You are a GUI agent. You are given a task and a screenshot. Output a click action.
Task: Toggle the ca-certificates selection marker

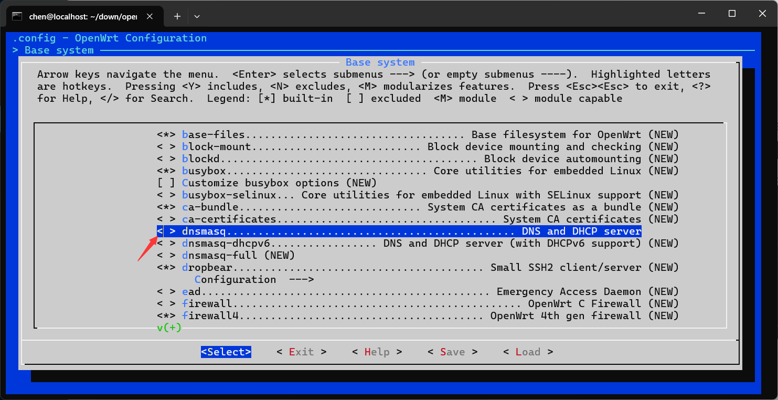(166, 219)
